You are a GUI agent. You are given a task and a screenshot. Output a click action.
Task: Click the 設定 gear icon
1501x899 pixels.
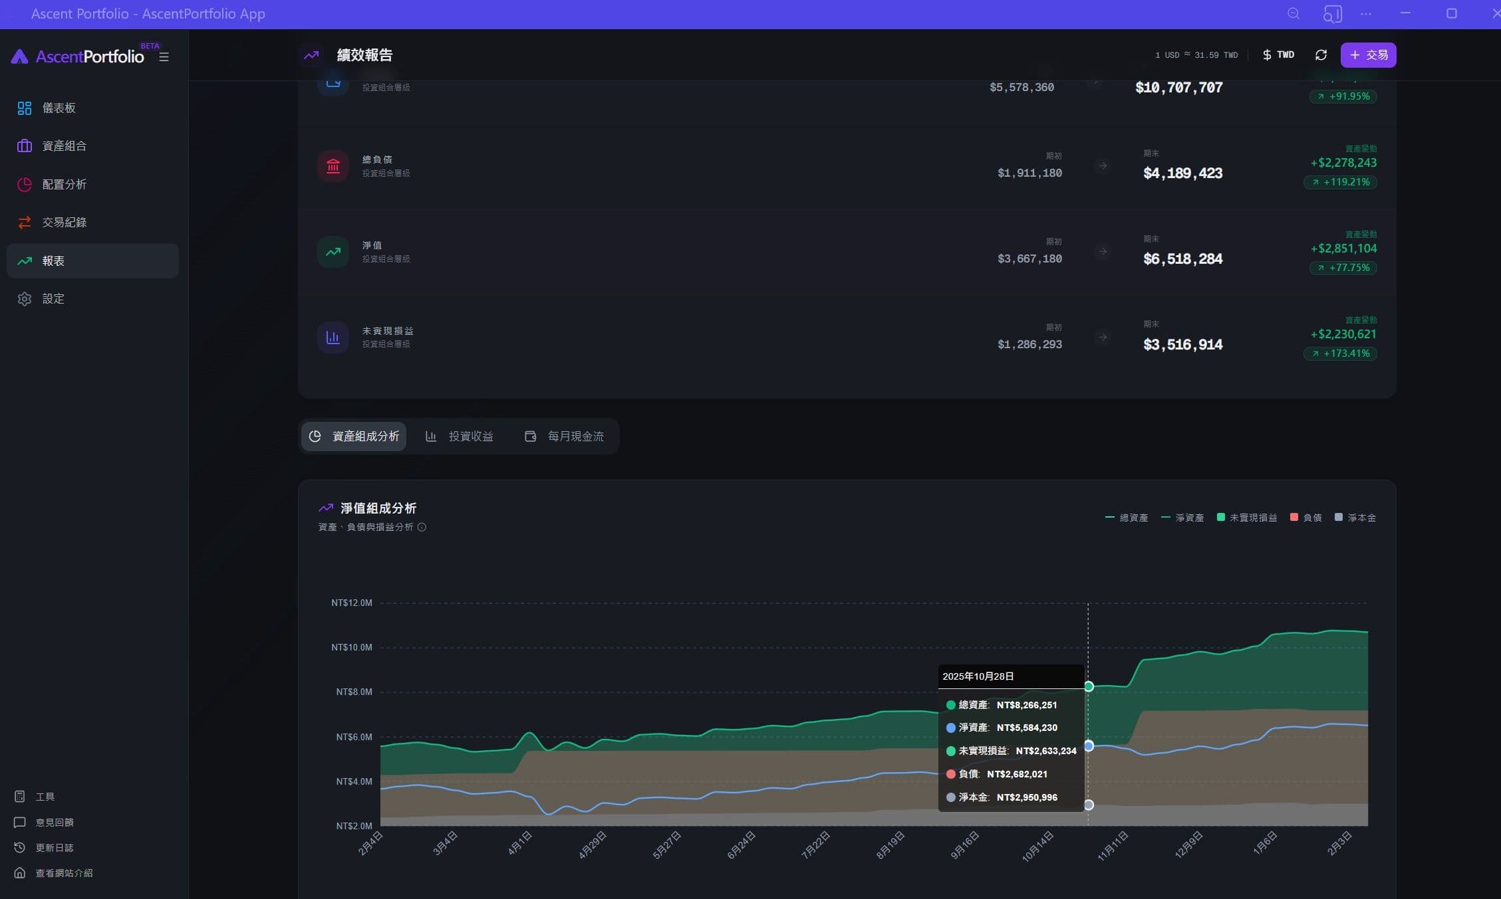(x=25, y=299)
